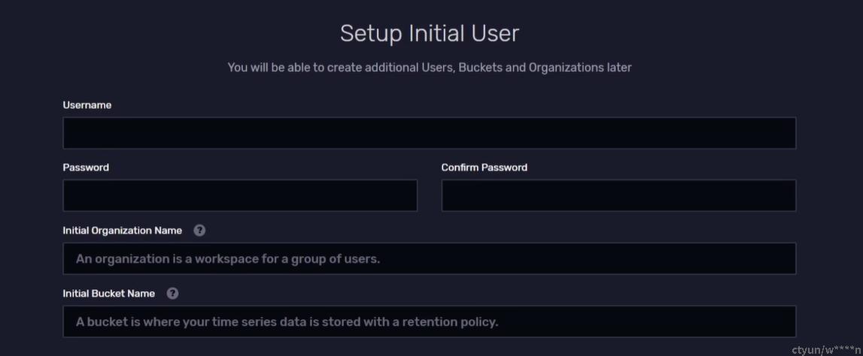The width and height of the screenshot is (863, 356).
Task: Select the Confirm Password input field
Action: click(x=618, y=195)
